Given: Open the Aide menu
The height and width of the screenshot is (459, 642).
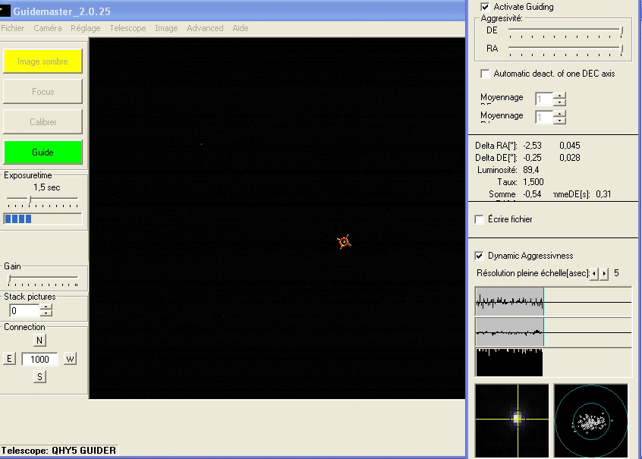Looking at the screenshot, I should click(x=241, y=28).
